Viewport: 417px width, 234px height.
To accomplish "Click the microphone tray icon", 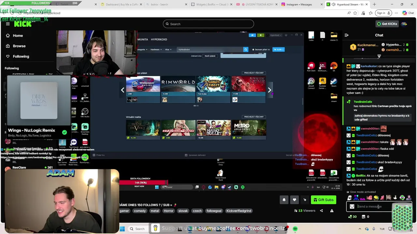I will click(x=374, y=229).
